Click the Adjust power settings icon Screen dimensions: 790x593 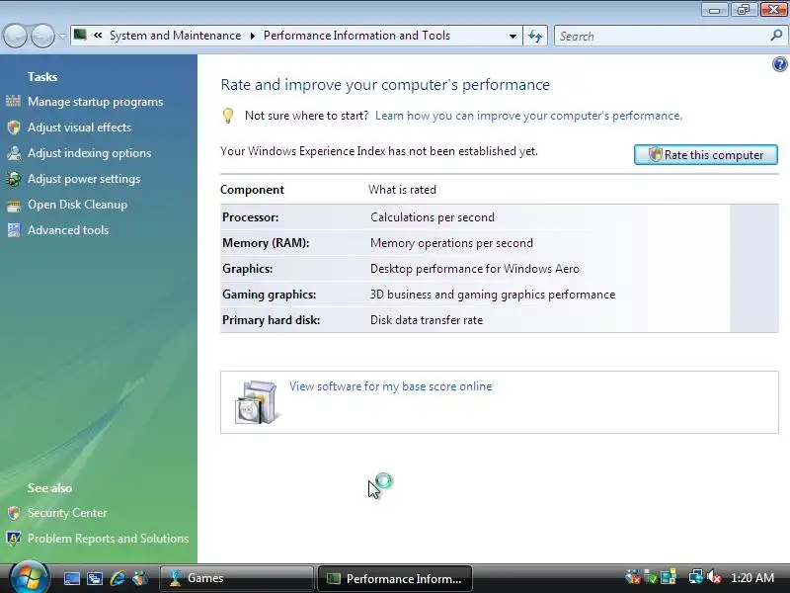[x=14, y=179]
